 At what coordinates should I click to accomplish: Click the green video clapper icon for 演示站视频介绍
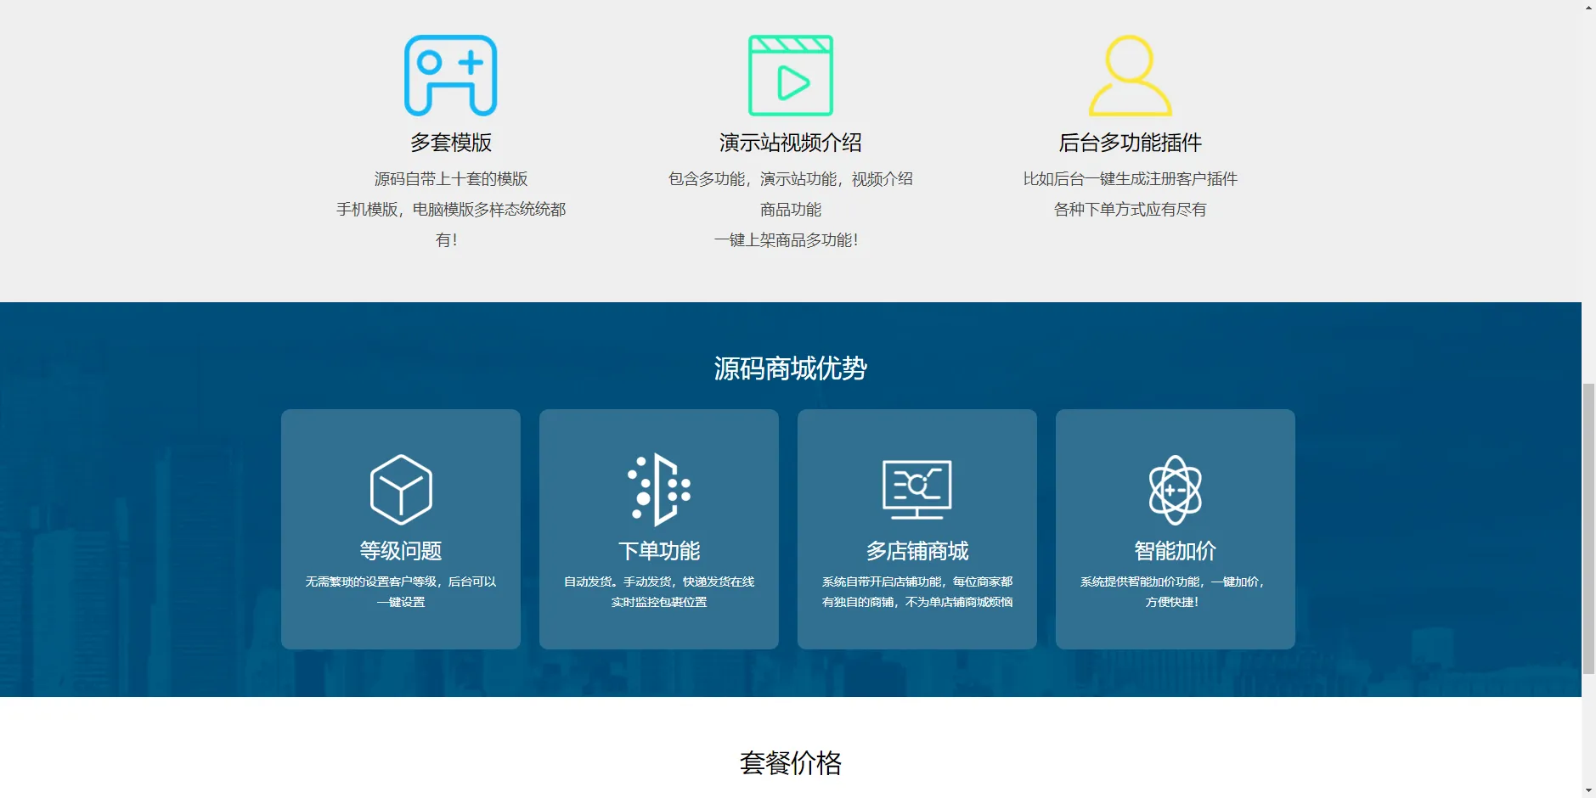point(791,75)
